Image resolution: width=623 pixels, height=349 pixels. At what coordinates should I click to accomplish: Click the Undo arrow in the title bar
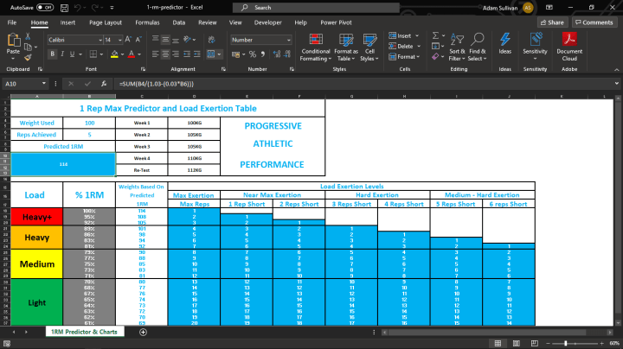click(x=78, y=8)
